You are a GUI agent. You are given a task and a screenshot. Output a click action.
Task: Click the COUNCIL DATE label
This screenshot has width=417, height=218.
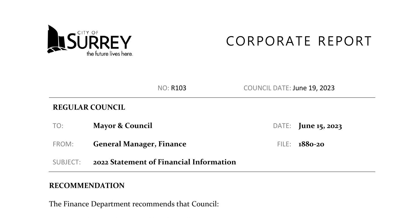coord(267,88)
